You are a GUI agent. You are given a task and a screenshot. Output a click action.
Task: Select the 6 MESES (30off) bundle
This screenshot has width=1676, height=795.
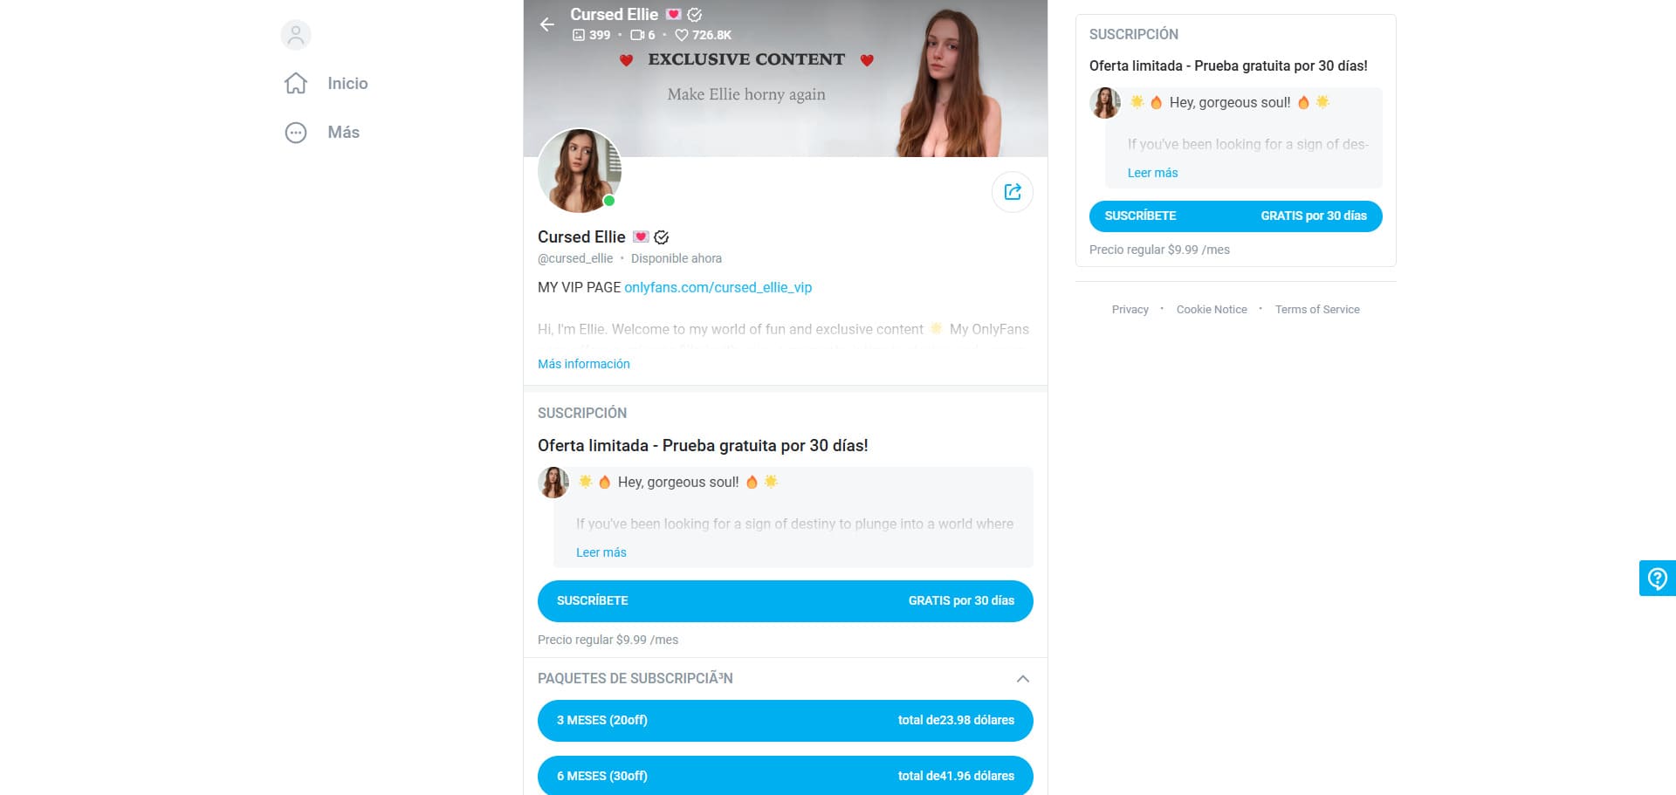(785, 776)
